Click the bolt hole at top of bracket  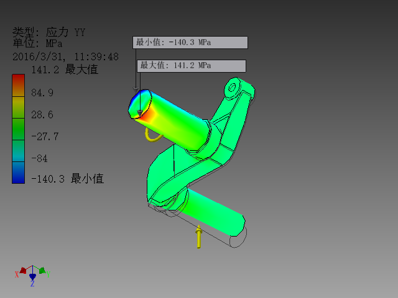(x=232, y=88)
